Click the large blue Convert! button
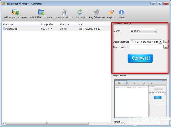Viewport: 171px width, 127px height. click(x=140, y=58)
